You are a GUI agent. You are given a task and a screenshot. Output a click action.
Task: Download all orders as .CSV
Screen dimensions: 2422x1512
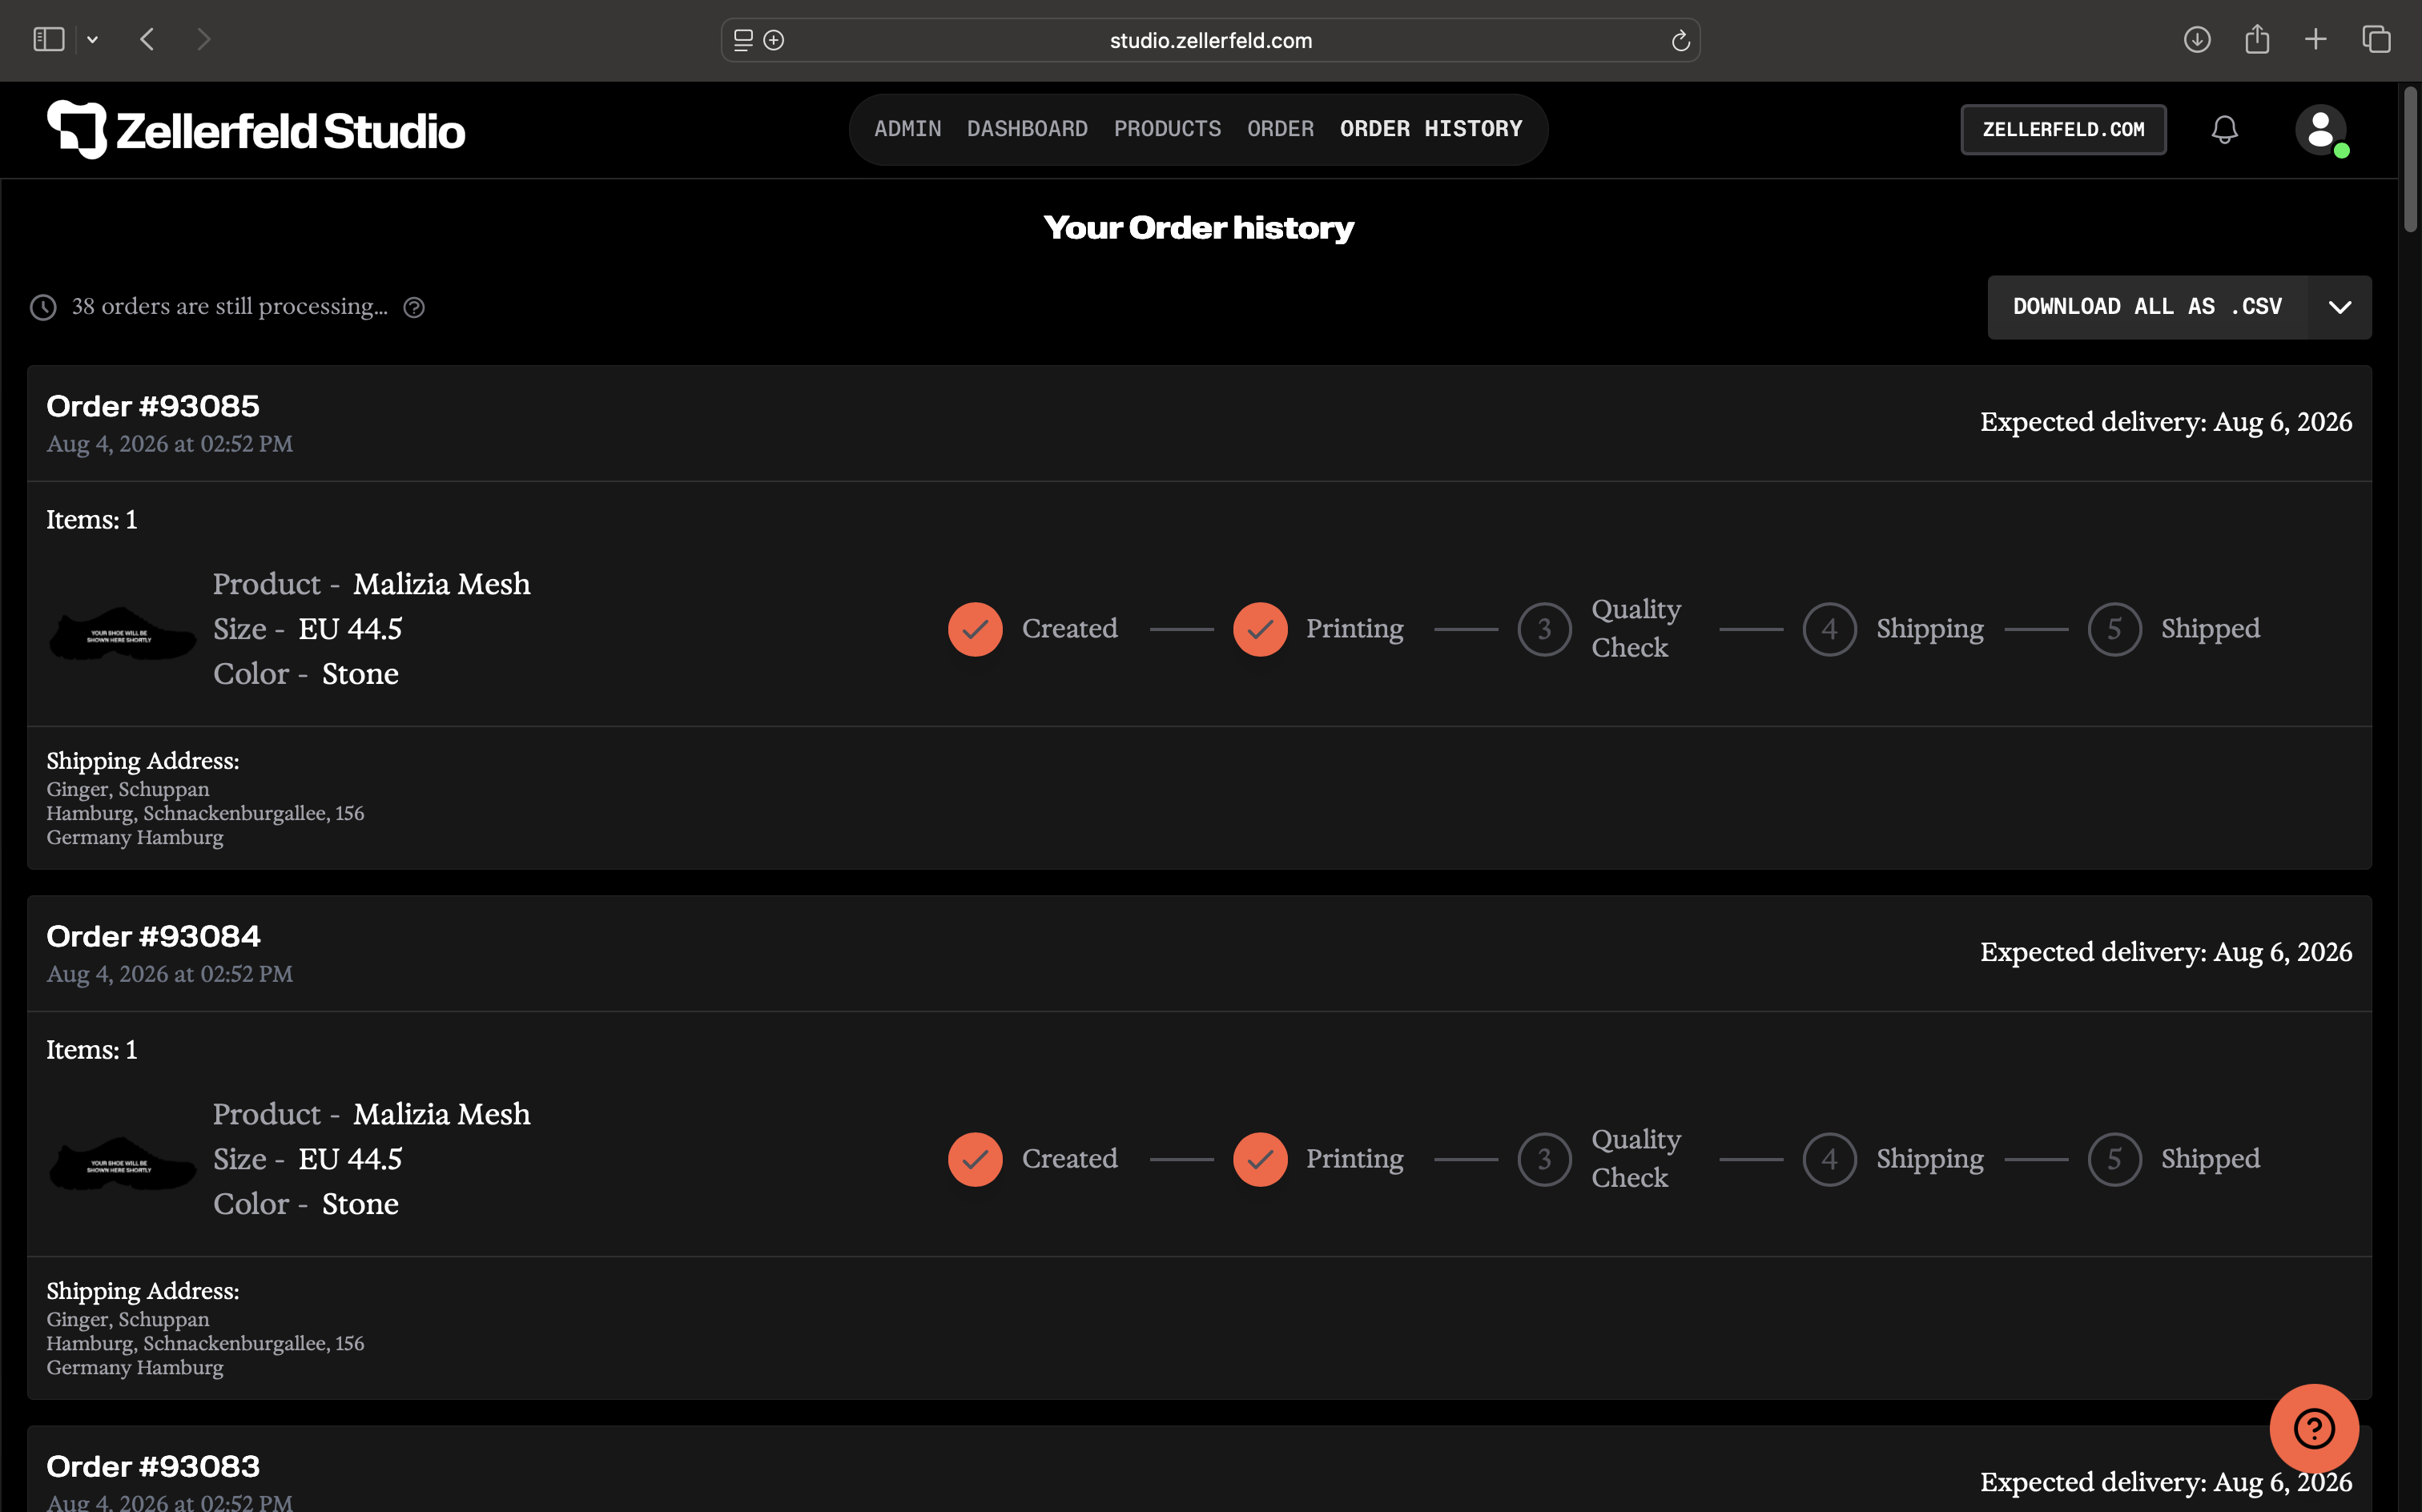point(2147,307)
